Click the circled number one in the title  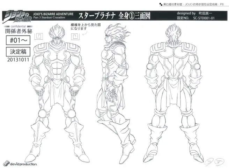[x=131, y=16]
